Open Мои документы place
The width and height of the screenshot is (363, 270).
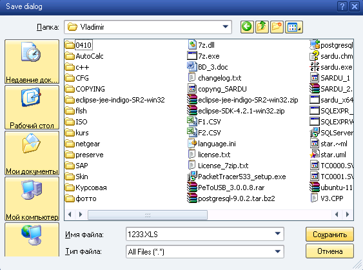32,153
